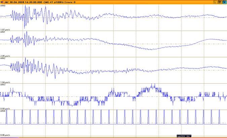Select the AIN1 channel label

3,32
